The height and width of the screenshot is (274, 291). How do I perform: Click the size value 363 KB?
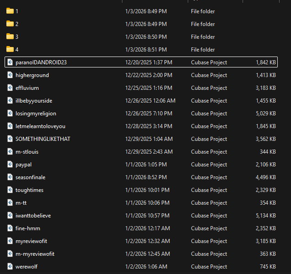(x=268, y=254)
